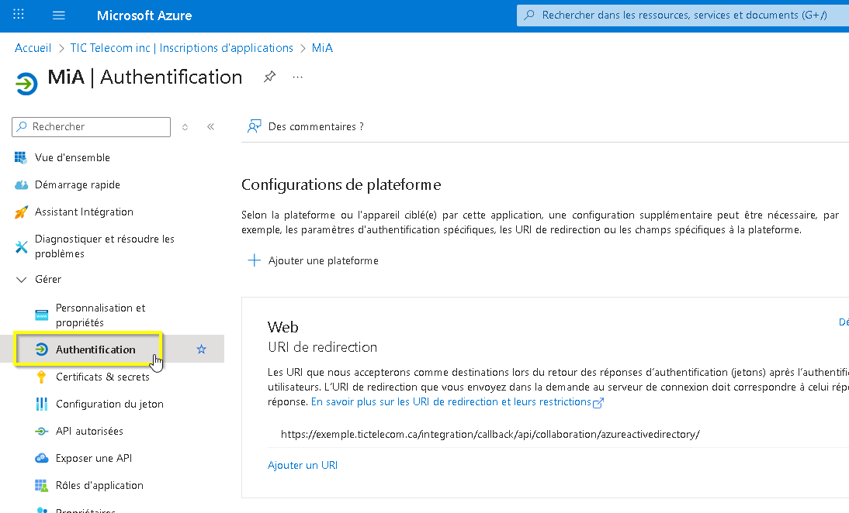
Task: Click Des commentaires ? feedback button
Action: pos(306,126)
